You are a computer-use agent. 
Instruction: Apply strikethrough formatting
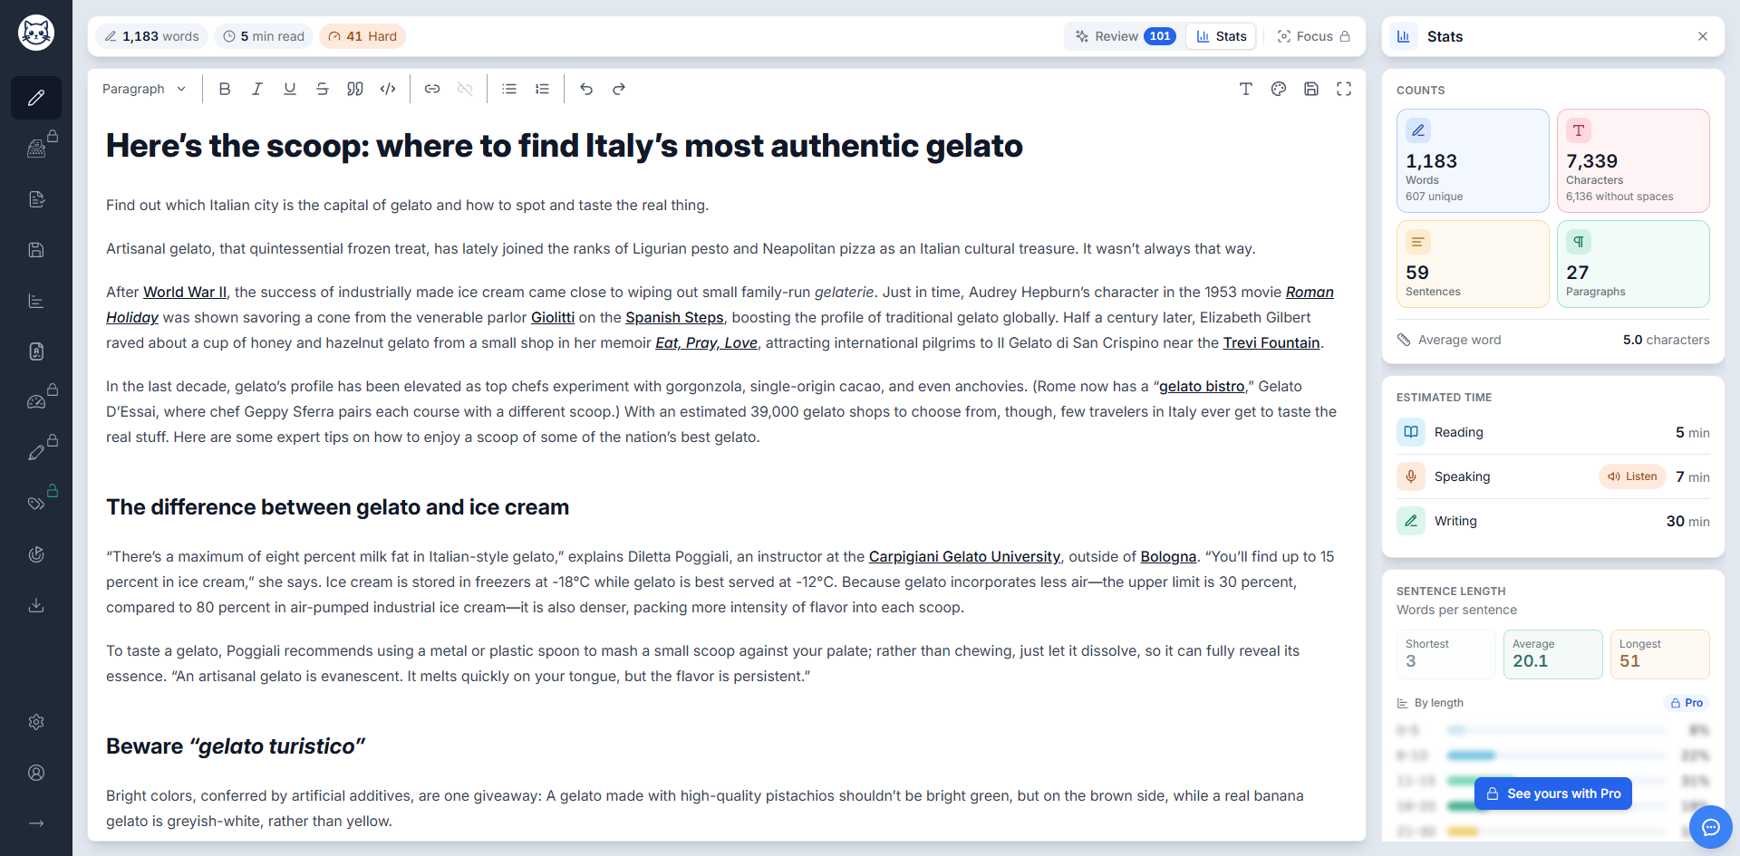pos(323,89)
